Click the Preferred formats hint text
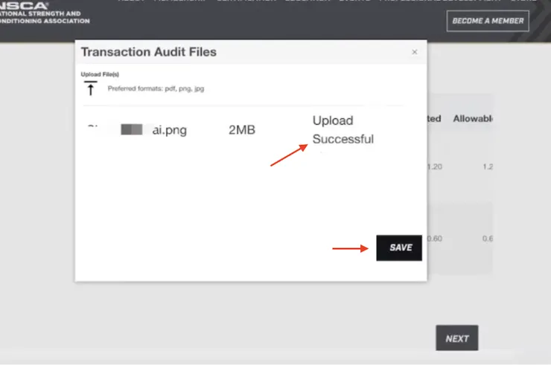This screenshot has height=365, width=551. pos(156,88)
